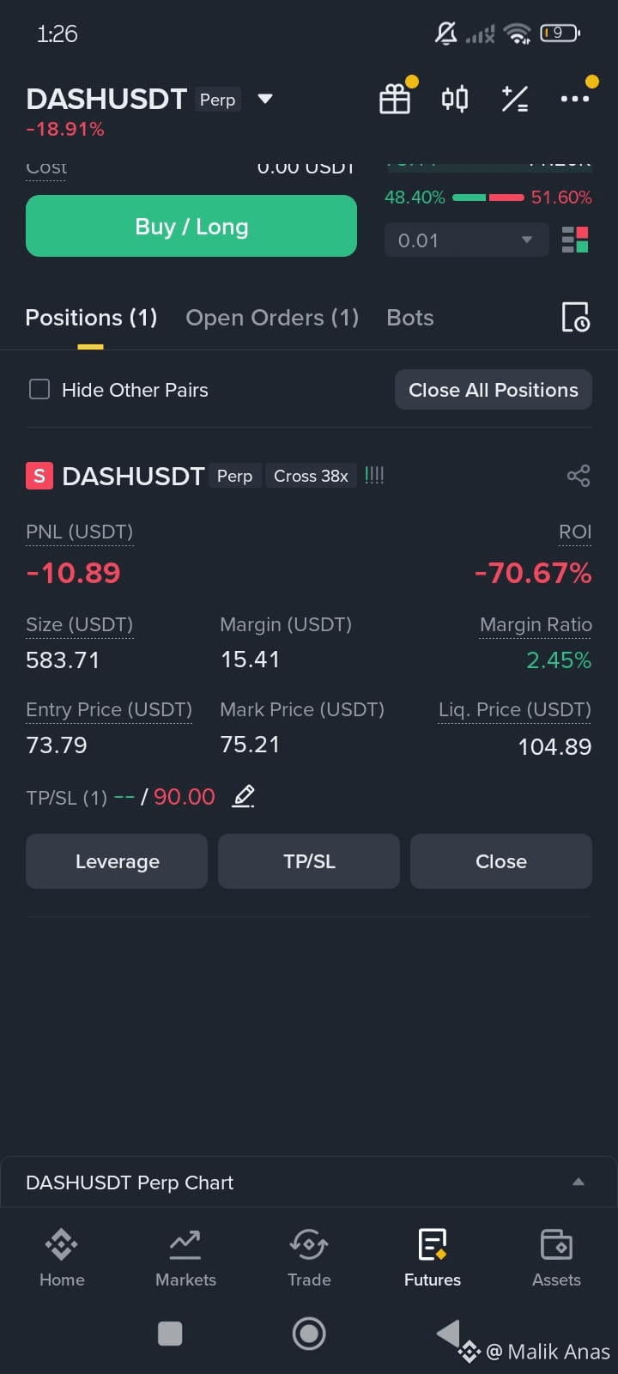Open the candlestick chart icon
This screenshot has height=1374, width=618.
point(455,99)
